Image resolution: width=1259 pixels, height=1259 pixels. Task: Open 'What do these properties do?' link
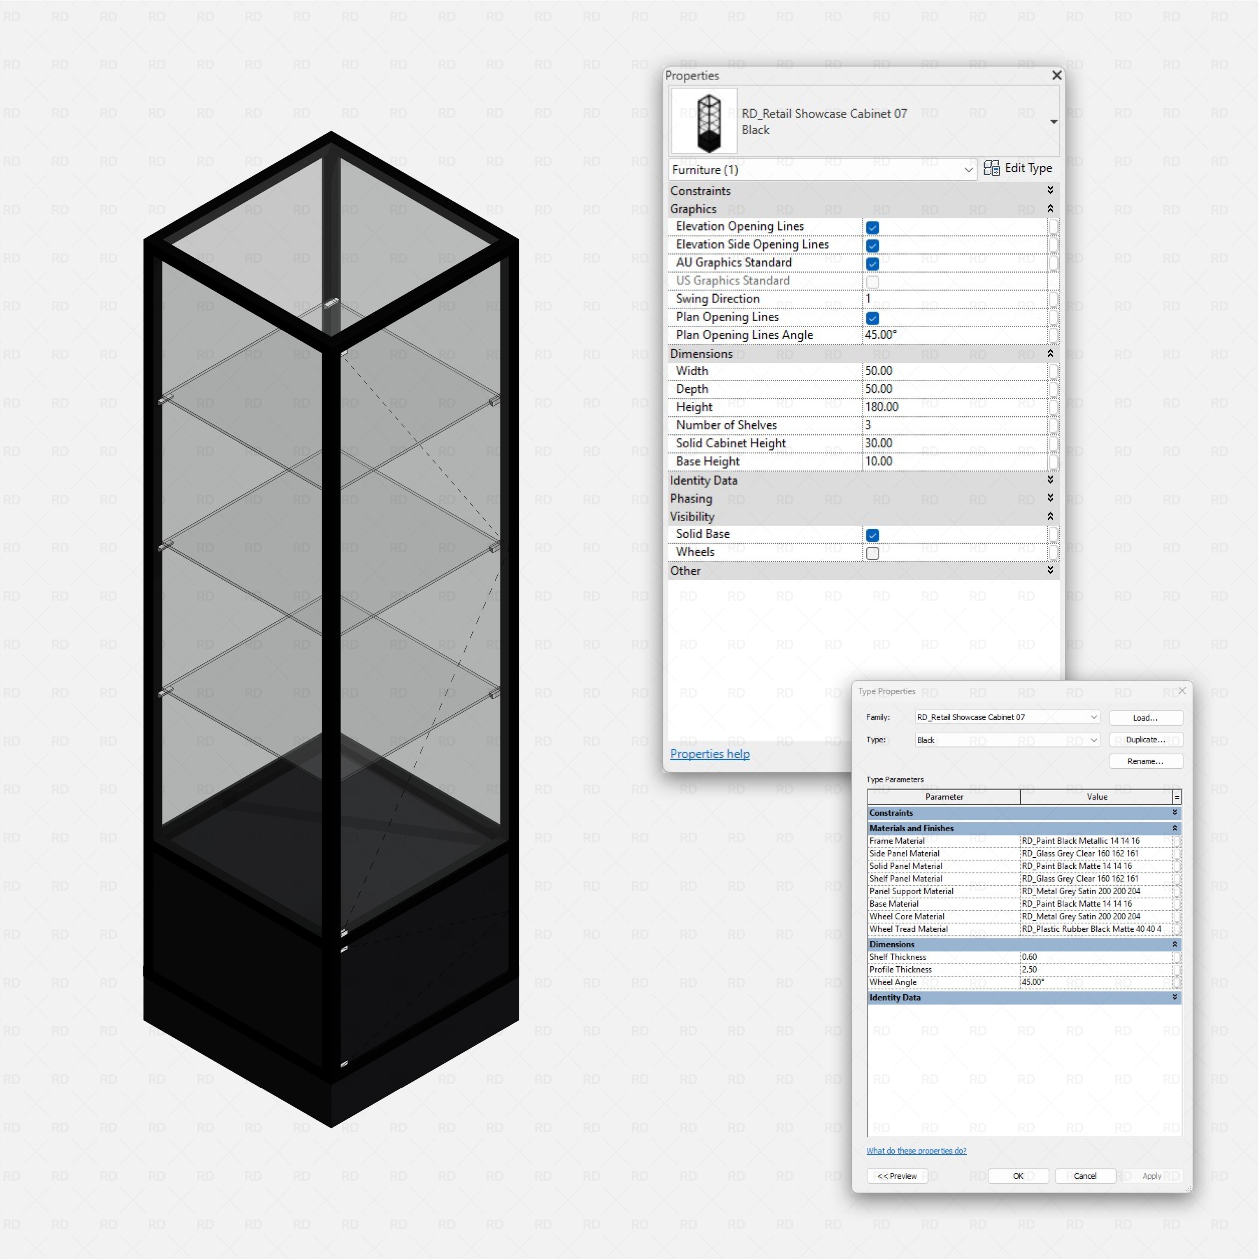coord(916,1151)
